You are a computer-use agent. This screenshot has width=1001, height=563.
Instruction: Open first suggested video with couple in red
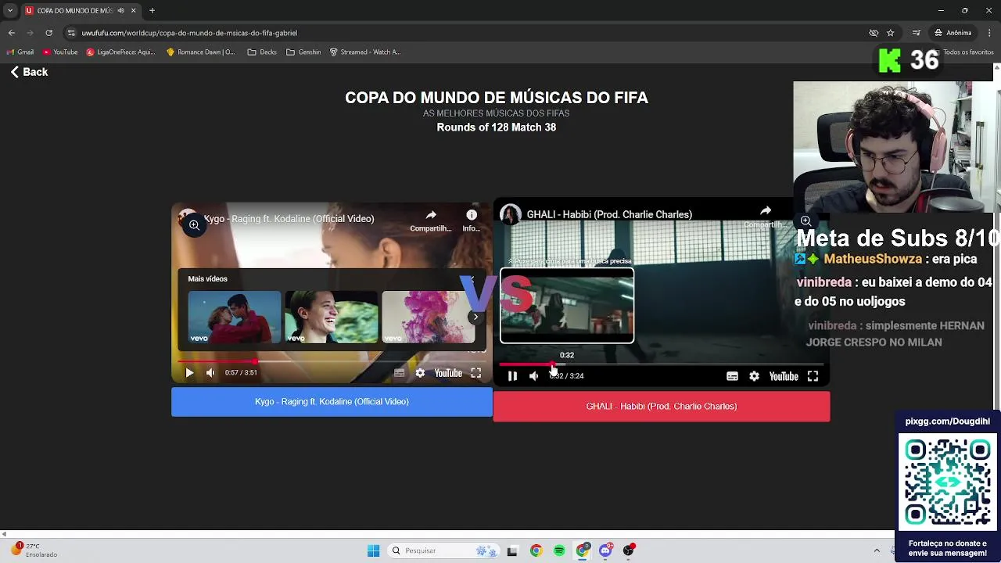coord(234,317)
